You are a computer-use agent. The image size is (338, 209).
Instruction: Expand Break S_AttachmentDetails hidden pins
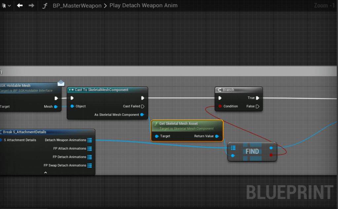pos(46,172)
